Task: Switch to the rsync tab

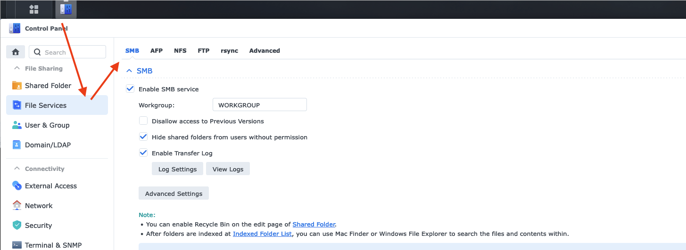Action: 229,51
